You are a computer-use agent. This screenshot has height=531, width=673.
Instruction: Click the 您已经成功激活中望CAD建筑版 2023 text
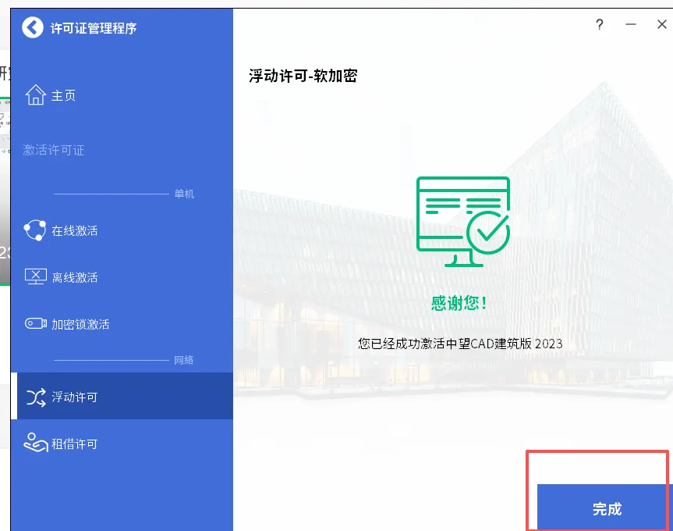[x=460, y=344]
